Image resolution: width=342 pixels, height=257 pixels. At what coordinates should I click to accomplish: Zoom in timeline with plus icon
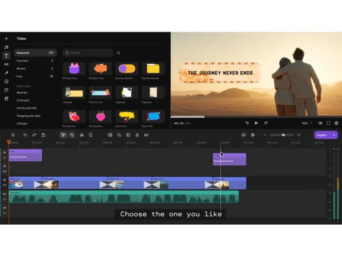[x=299, y=135]
